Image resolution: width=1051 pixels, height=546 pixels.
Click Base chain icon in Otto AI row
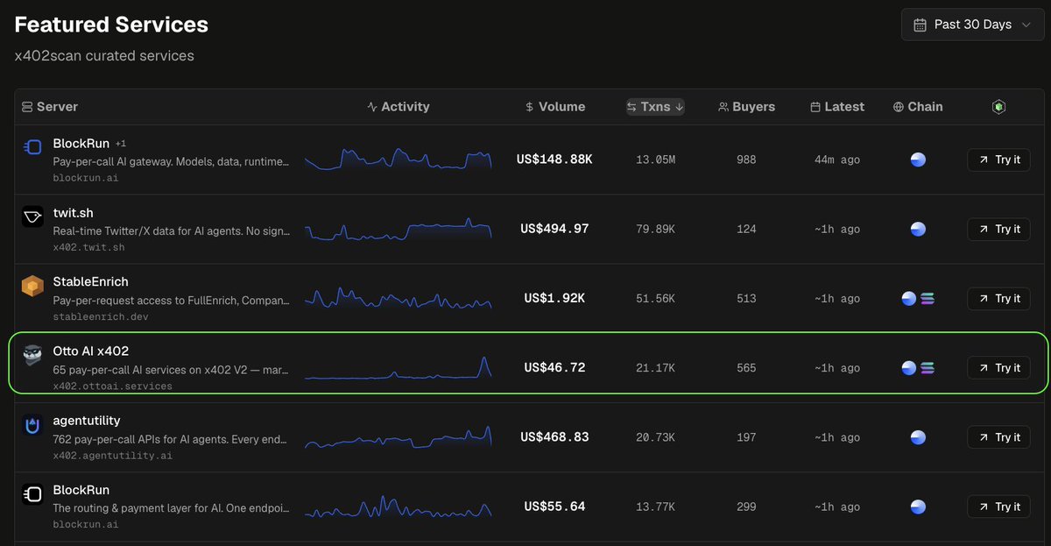point(909,368)
